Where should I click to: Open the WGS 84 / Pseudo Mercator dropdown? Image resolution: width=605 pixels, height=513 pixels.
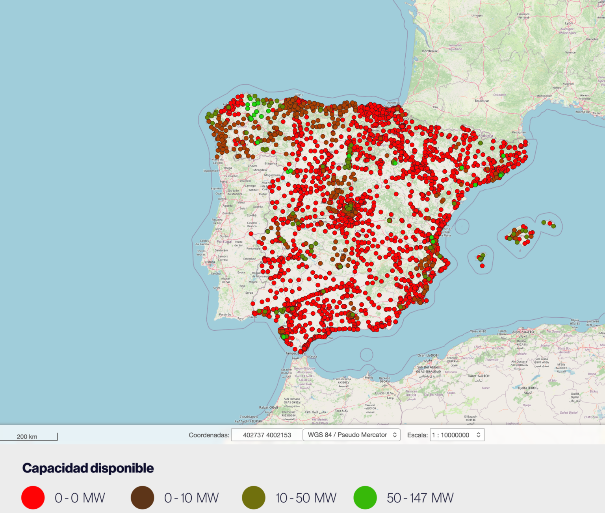pos(352,435)
